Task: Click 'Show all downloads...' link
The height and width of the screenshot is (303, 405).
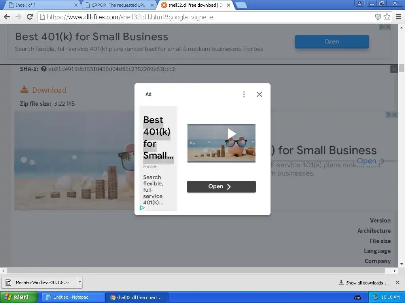Action: [x=367, y=282]
